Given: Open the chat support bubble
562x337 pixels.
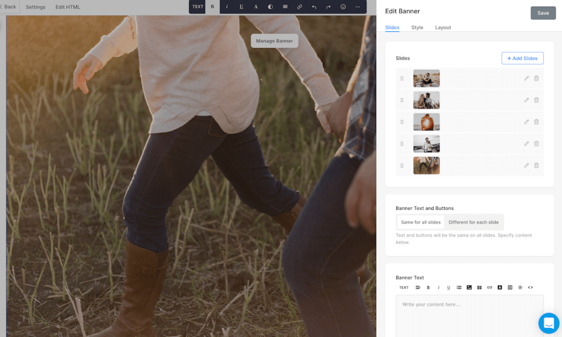Looking at the screenshot, I should [549, 323].
